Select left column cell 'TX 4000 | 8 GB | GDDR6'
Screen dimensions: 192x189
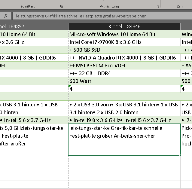tap(34, 58)
